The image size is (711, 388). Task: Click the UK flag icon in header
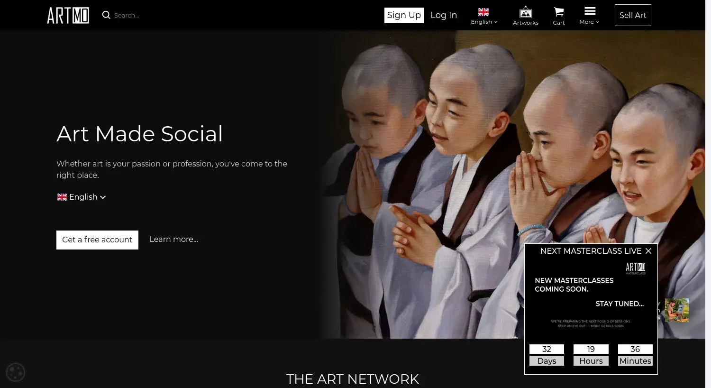click(483, 12)
